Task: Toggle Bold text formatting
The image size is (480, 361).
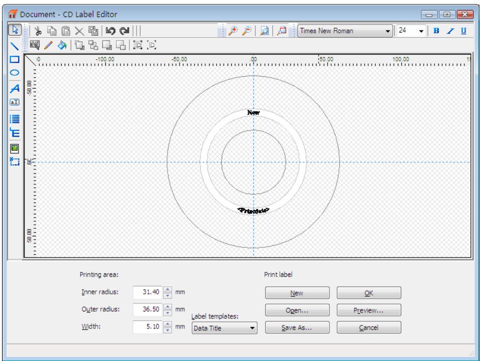Action: 436,31
